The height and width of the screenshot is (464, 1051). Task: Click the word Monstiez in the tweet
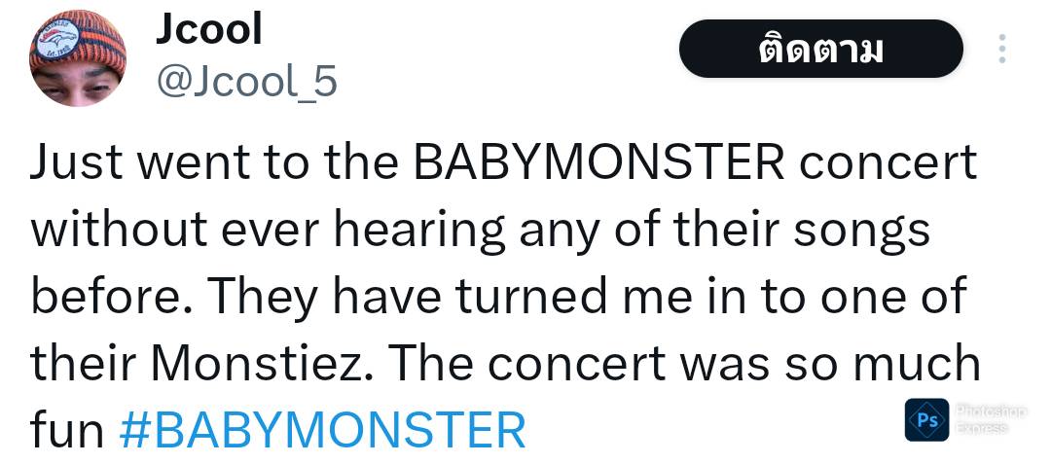tap(267, 364)
